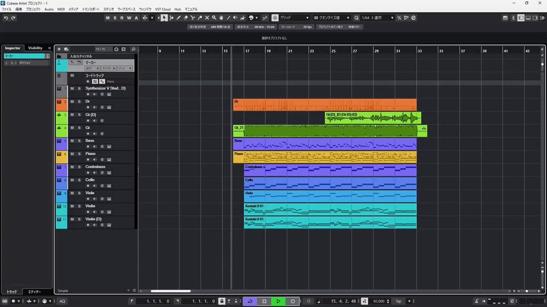Select the Zoom magnifier tool
Screen dimensions: 547x307
[x=214, y=18]
